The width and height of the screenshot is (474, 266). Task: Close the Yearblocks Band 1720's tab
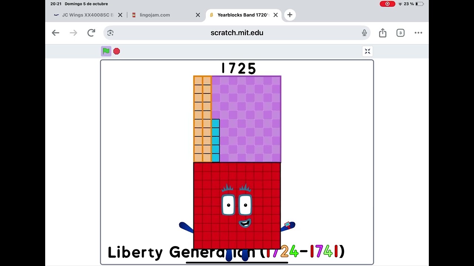point(276,15)
